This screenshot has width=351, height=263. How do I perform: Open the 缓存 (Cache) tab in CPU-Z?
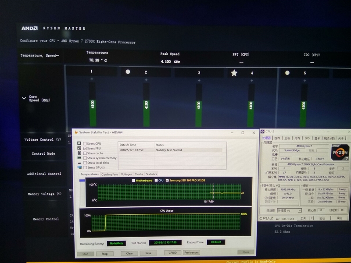point(277,138)
